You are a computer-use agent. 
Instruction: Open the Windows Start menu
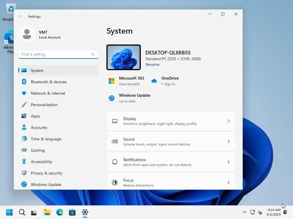point(9,212)
